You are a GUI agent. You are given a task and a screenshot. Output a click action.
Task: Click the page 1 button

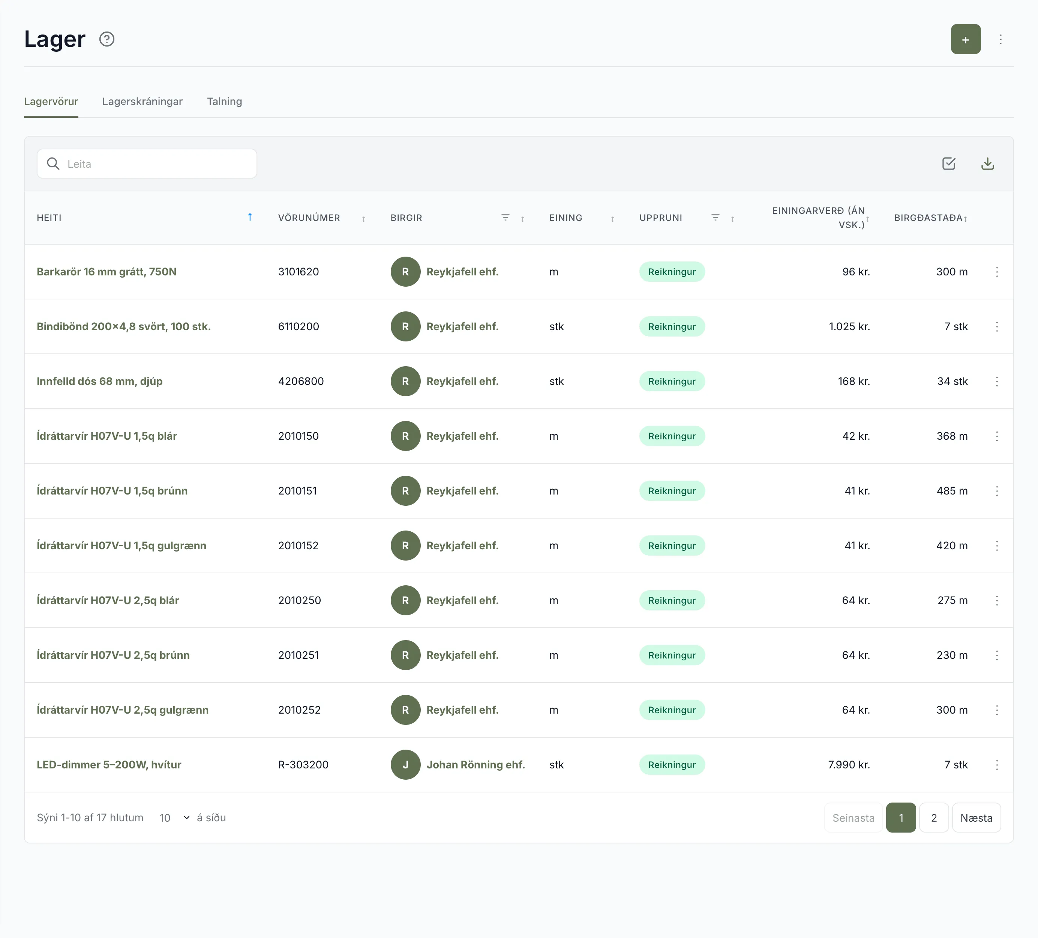[x=900, y=818]
